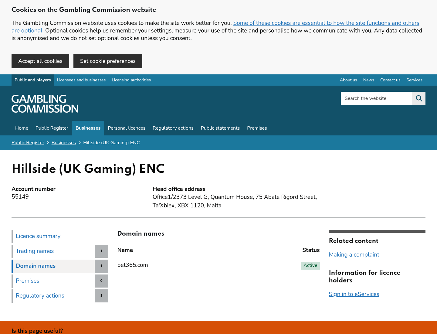Accept all cookies

40,61
